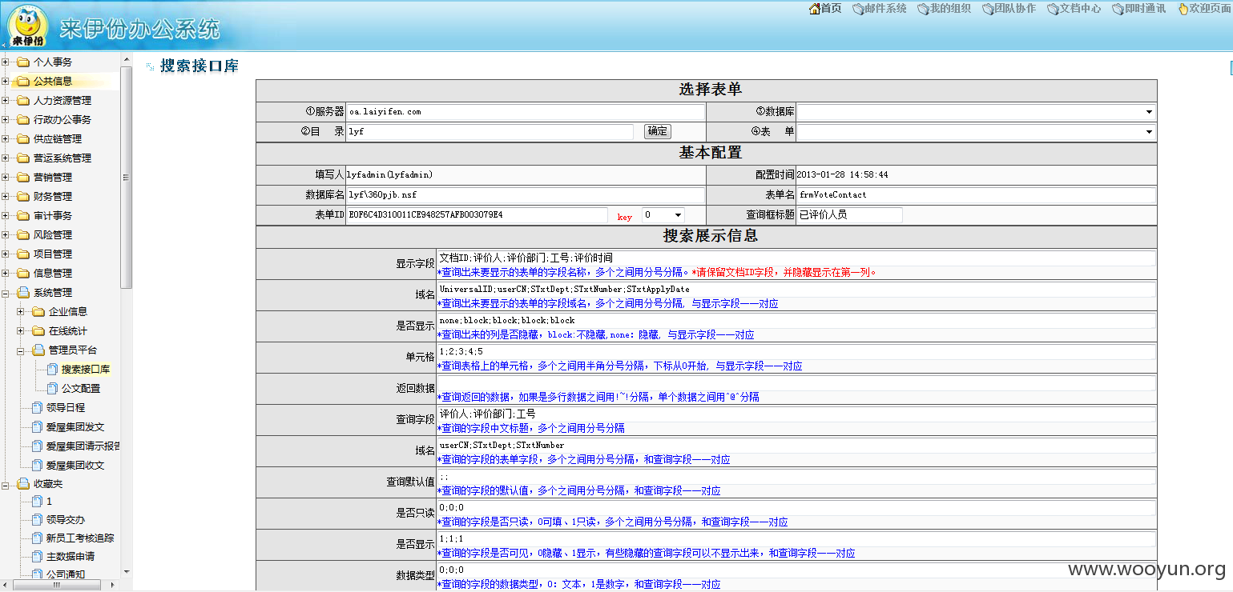Click the 营运系统管理 folder icon
1233x592 pixels.
(23, 158)
